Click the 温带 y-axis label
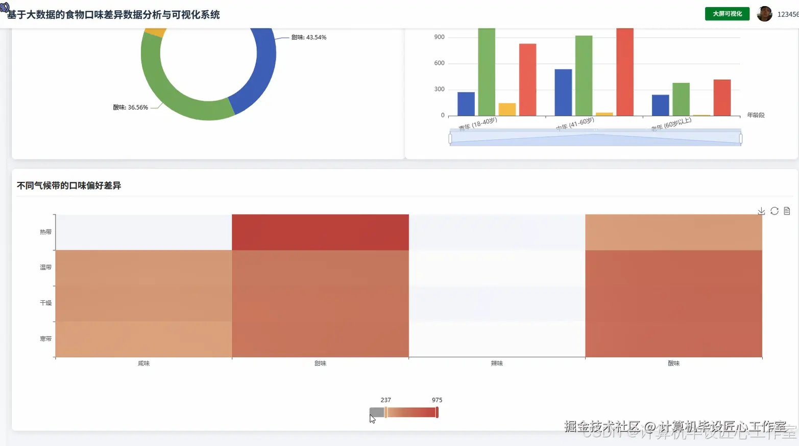 pos(46,268)
